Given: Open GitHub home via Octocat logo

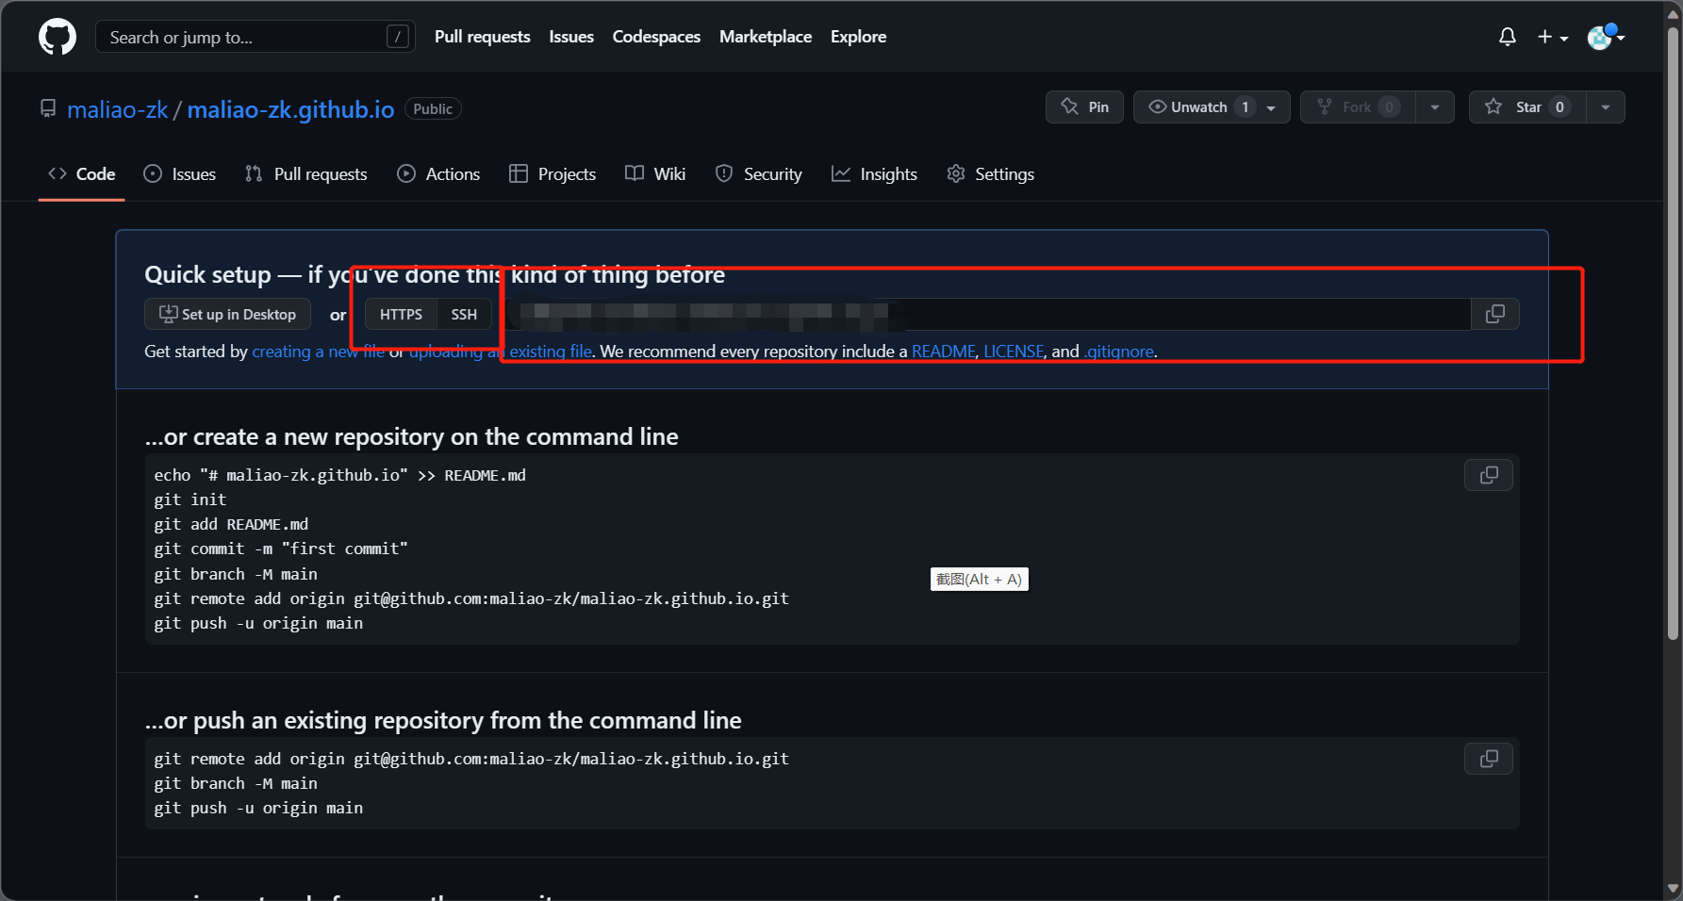Looking at the screenshot, I should point(58,37).
